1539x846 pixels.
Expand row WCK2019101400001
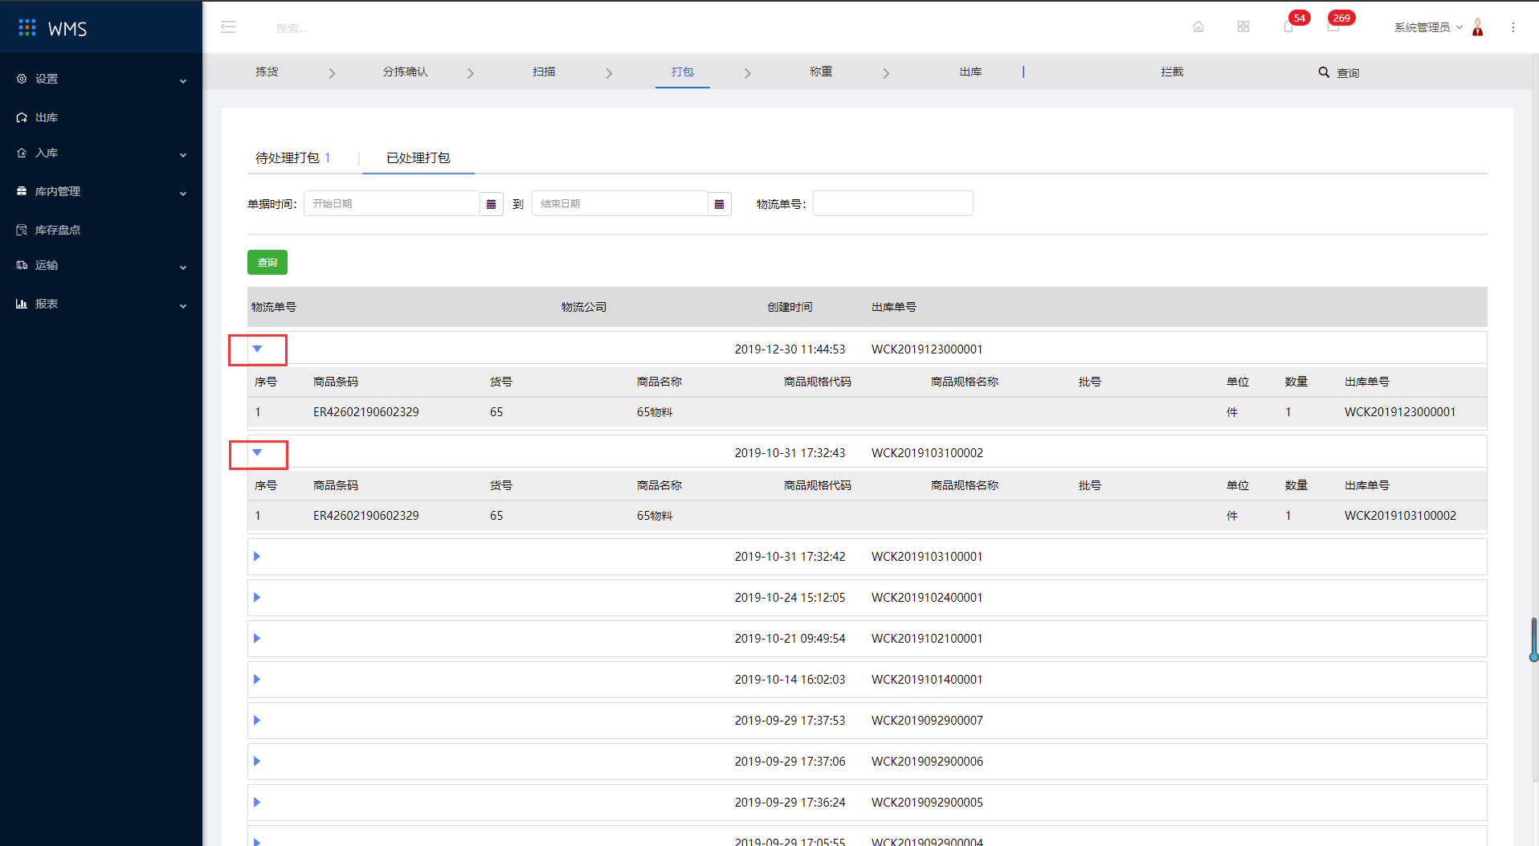[x=257, y=679]
